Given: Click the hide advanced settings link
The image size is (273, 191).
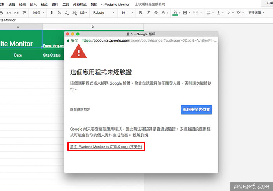Looking at the screenshot, I should 80,110.
